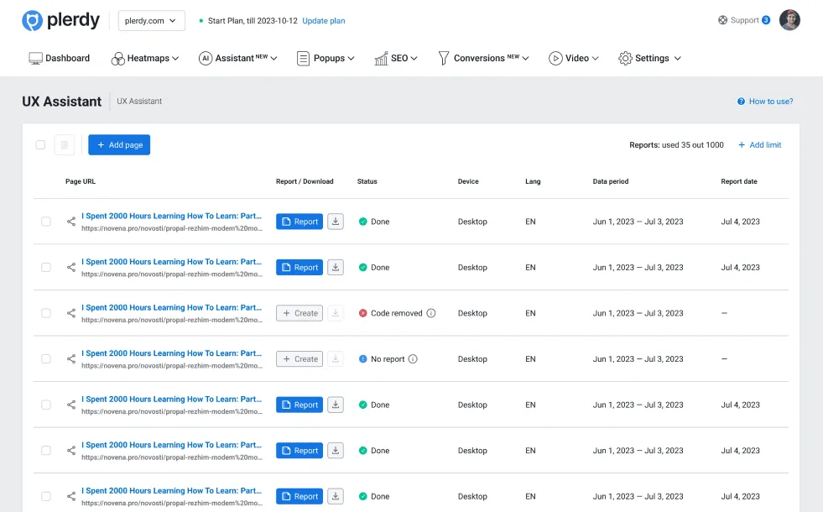This screenshot has height=512, width=823.
Task: Check the checkbox in Code removed row
Action: (46, 313)
